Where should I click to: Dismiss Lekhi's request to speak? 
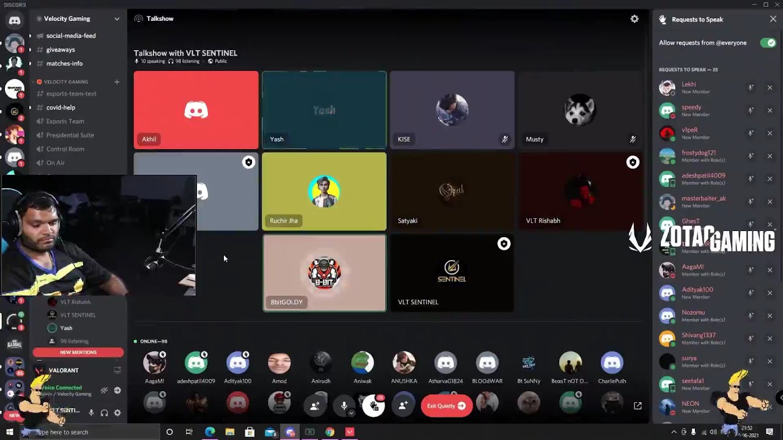click(770, 87)
